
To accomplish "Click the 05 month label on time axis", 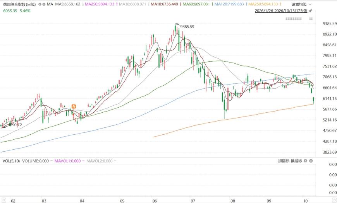I will [x=122, y=201].
